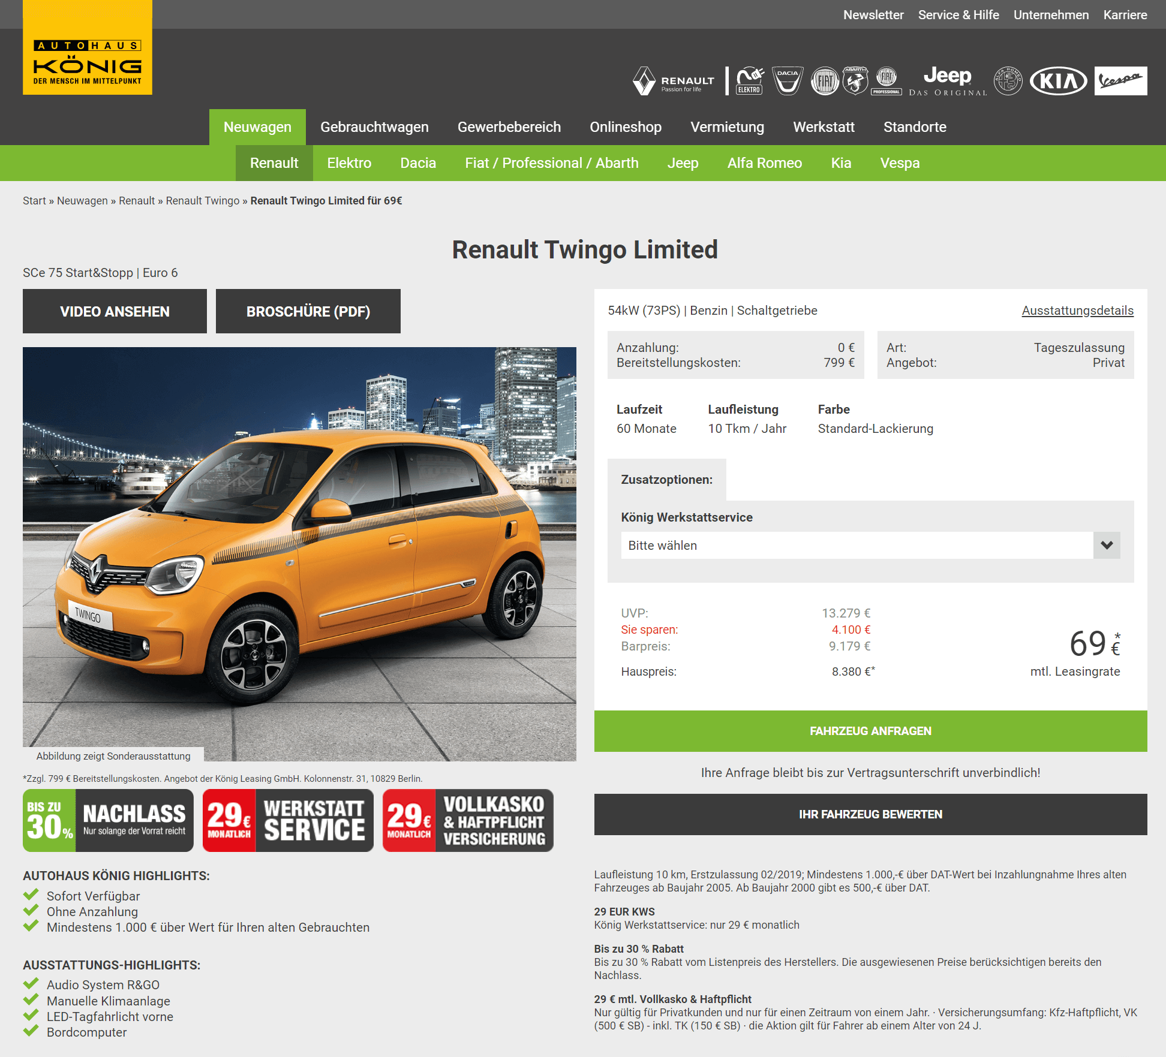
Task: Select 10 Tkm / Jahr Laufleistung
Action: [x=747, y=429]
